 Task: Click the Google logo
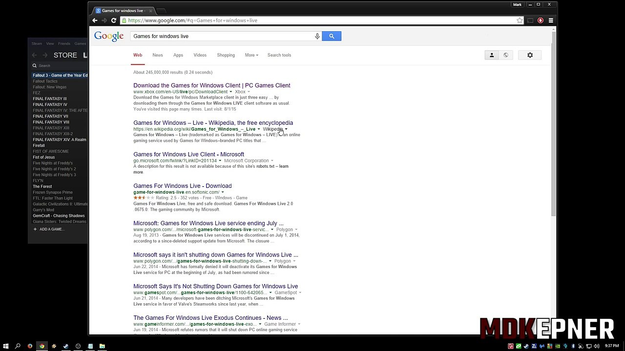click(x=109, y=36)
